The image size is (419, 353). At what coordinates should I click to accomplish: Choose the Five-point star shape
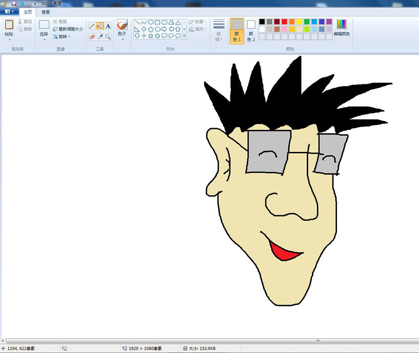coord(151,36)
